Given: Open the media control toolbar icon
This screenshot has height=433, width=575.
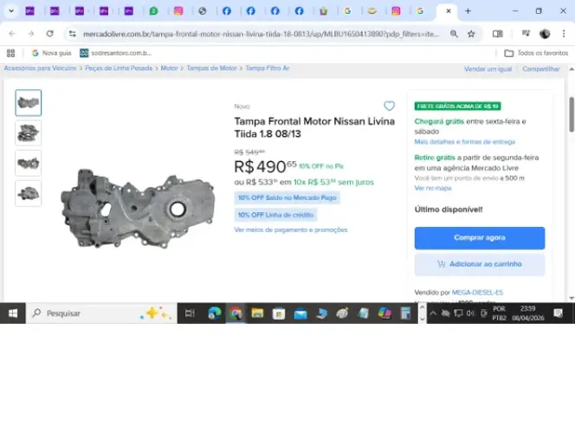Looking at the screenshot, I should click(526, 34).
